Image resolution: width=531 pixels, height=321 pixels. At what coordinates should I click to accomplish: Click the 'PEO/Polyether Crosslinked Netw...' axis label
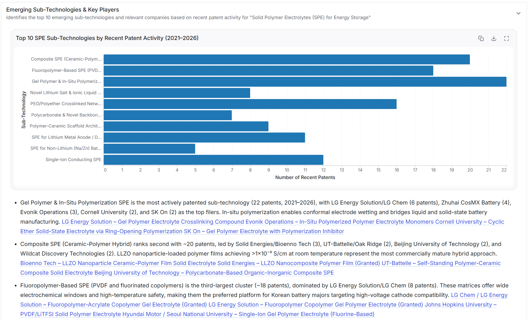click(x=66, y=104)
